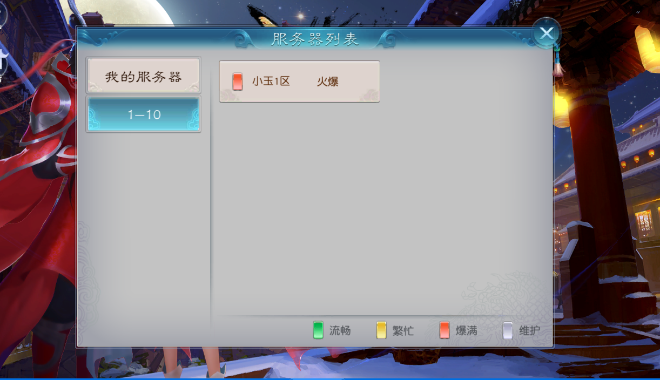Viewport: 660px width, 380px height.
Task: Select the 1—10 server range tab
Action: (x=144, y=114)
